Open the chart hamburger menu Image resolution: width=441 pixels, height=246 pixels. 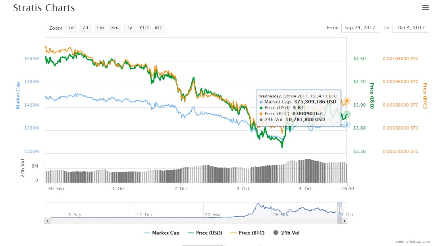click(x=426, y=8)
